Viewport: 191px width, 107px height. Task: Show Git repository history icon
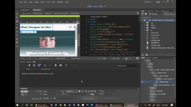(x=45, y=65)
